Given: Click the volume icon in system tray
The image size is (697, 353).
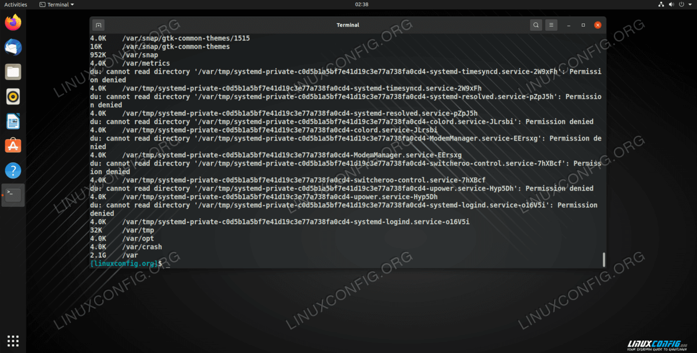Looking at the screenshot, I should point(673,5).
